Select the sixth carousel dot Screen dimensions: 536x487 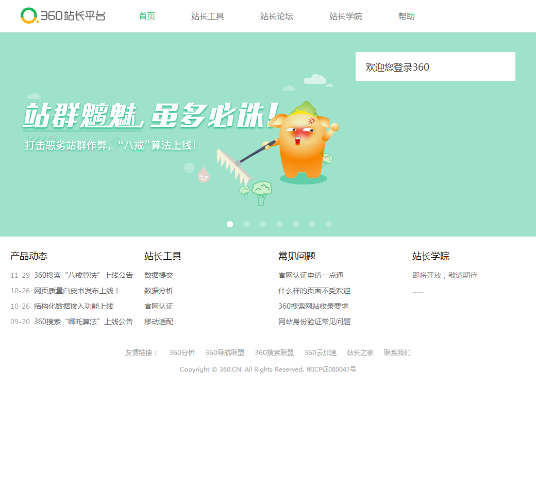click(x=312, y=224)
